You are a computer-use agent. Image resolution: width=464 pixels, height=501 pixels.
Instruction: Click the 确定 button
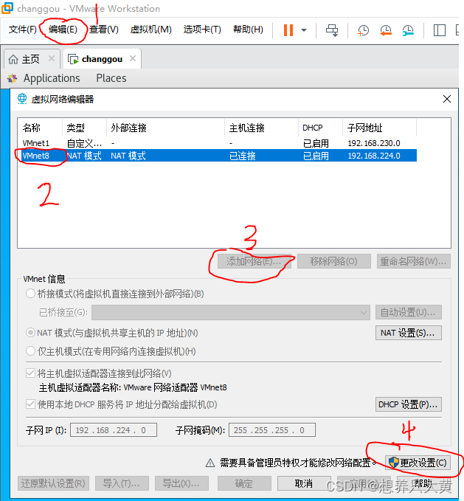coord(244,483)
